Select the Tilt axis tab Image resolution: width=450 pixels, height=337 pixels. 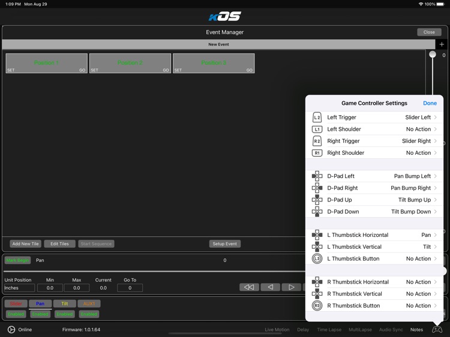click(65, 303)
